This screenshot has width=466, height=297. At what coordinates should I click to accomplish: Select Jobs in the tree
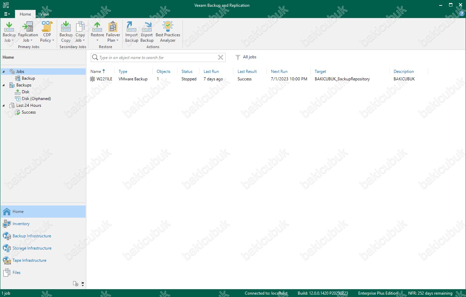click(x=20, y=72)
